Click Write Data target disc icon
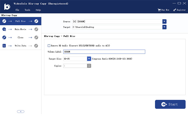Screen dimensions: 188x116 coord(36,46)
